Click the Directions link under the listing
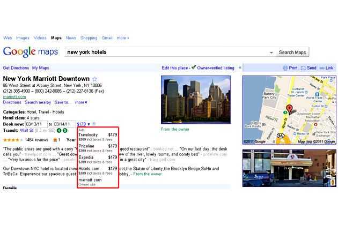Screen dimensions: 338x225 click(12, 102)
